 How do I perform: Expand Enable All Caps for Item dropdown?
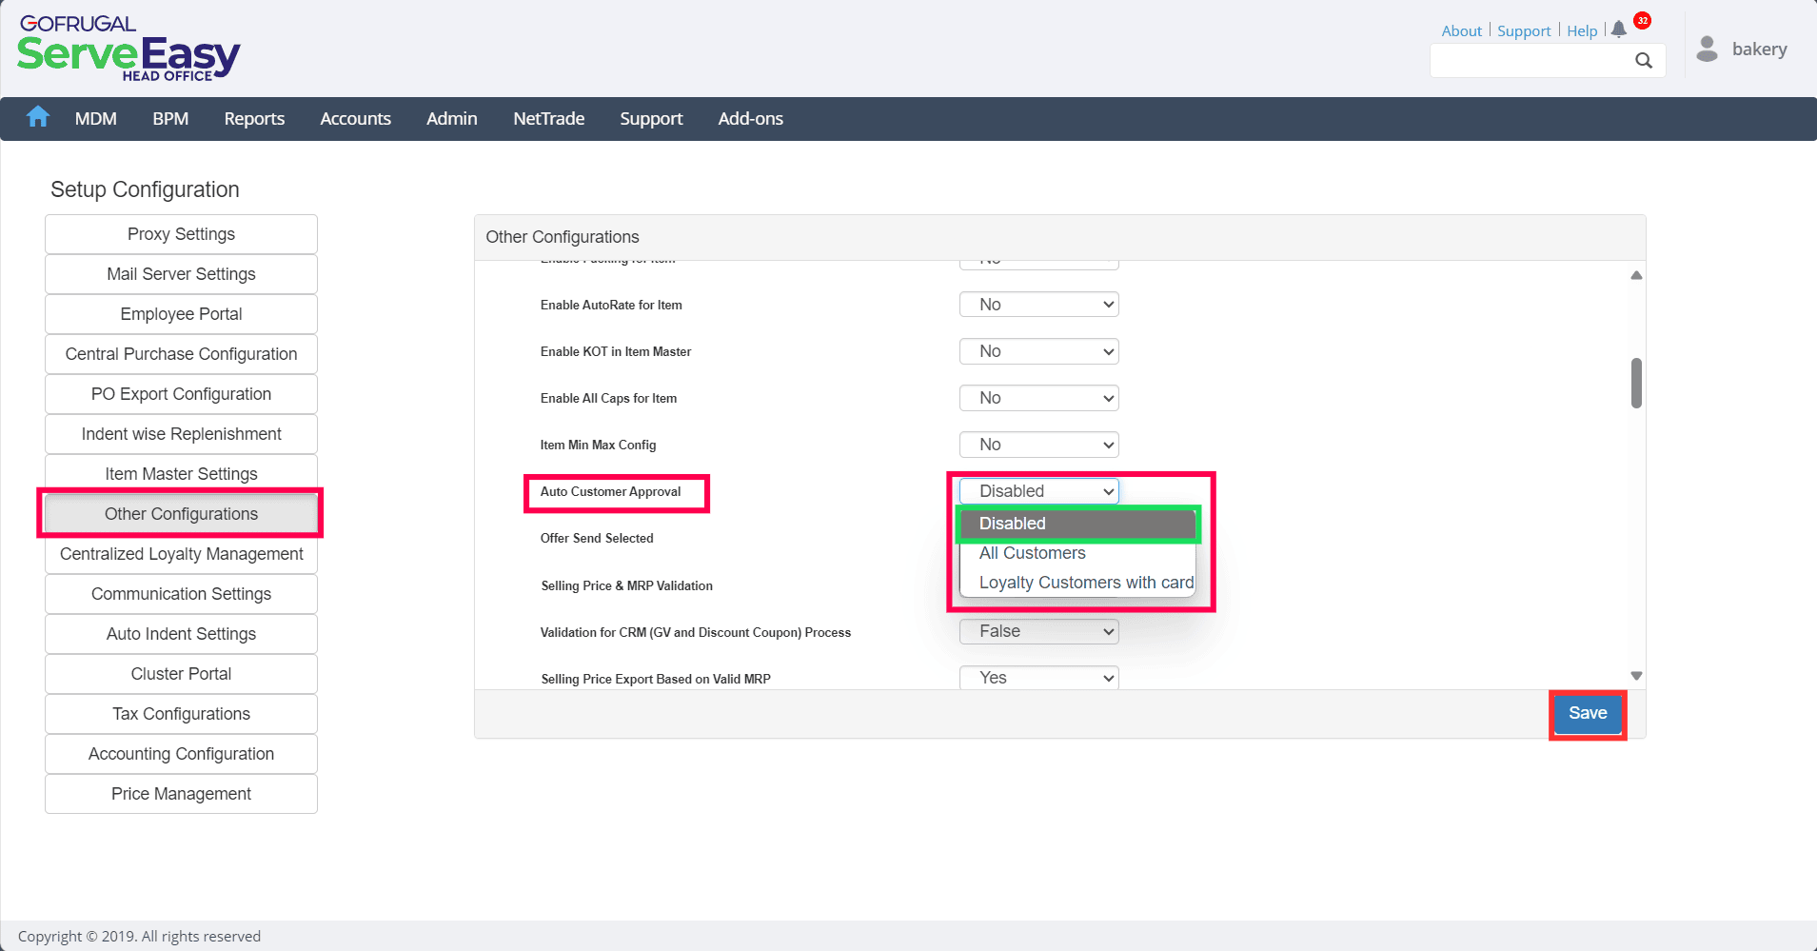pos(1038,398)
